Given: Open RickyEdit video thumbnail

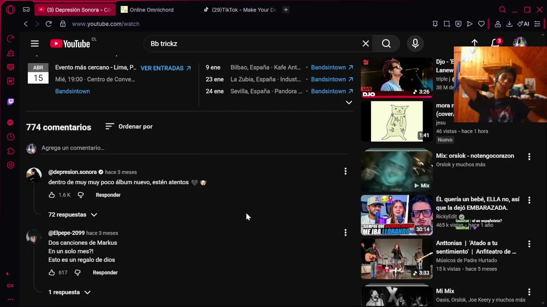Looking at the screenshot, I should (x=397, y=215).
